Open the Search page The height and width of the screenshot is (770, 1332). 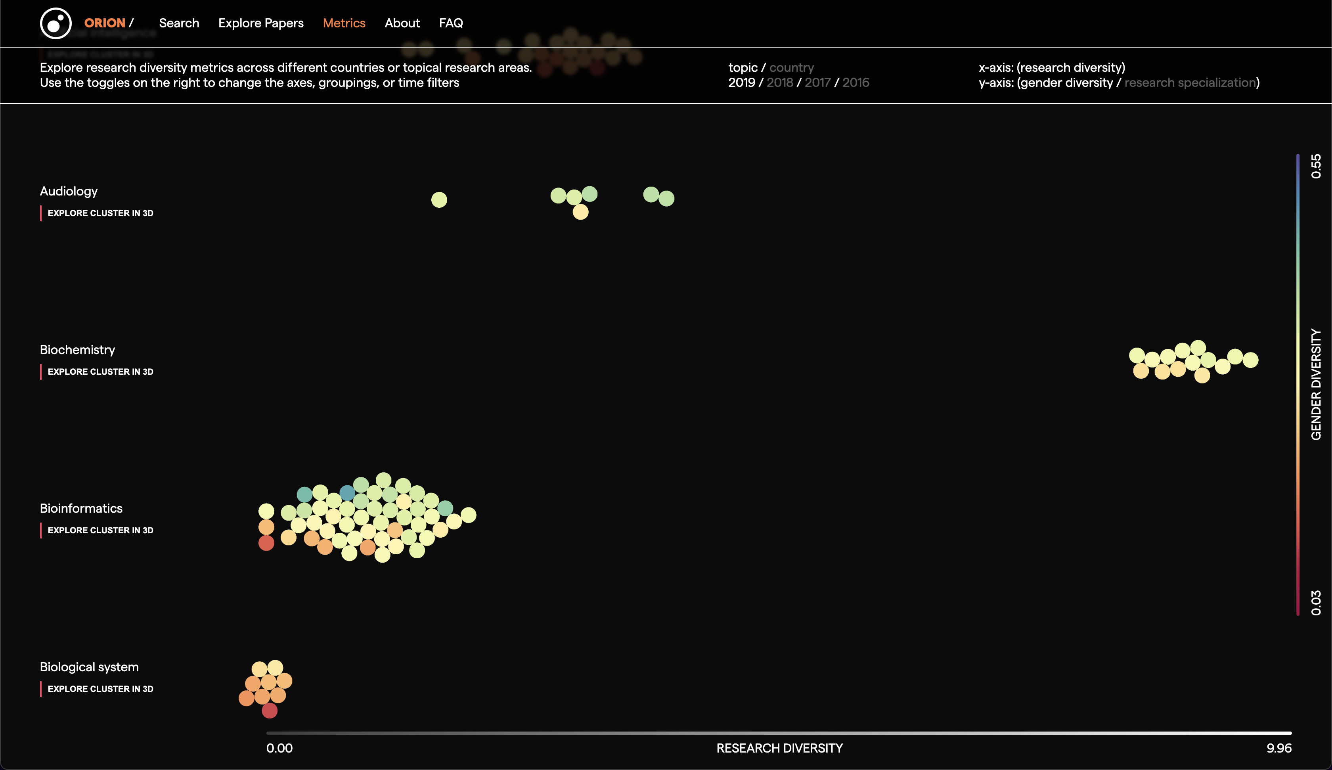[179, 23]
